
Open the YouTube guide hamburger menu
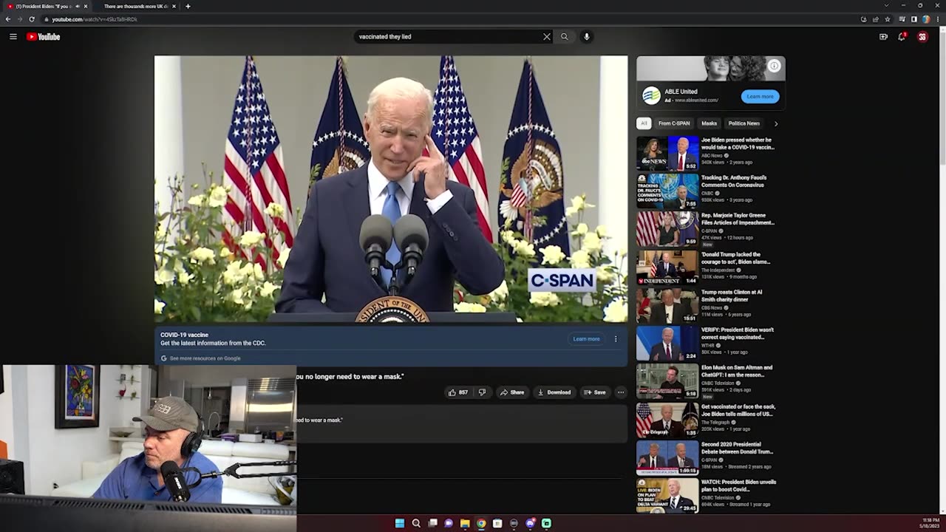[13, 36]
